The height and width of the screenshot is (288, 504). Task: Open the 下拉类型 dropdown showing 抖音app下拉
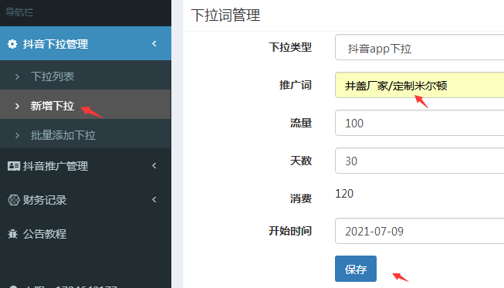[x=419, y=47]
